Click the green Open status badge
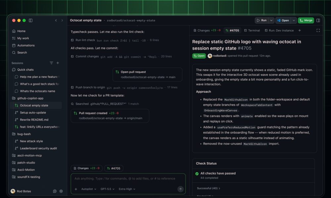 (199, 56)
